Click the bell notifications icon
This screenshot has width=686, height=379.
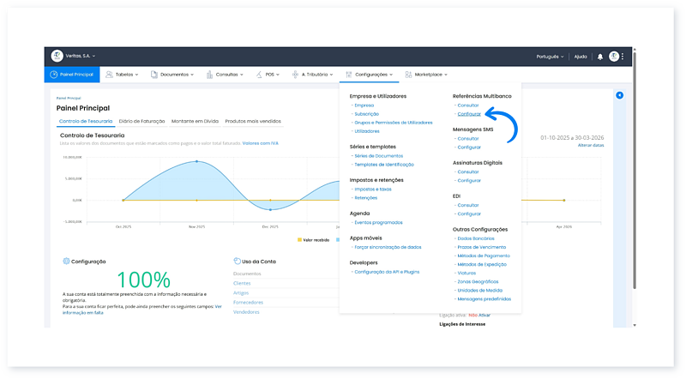click(x=600, y=57)
